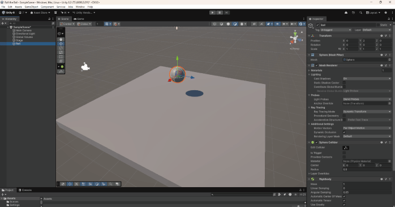Click the Edit Collider button
The width and height of the screenshot is (395, 207).
coord(346,148)
